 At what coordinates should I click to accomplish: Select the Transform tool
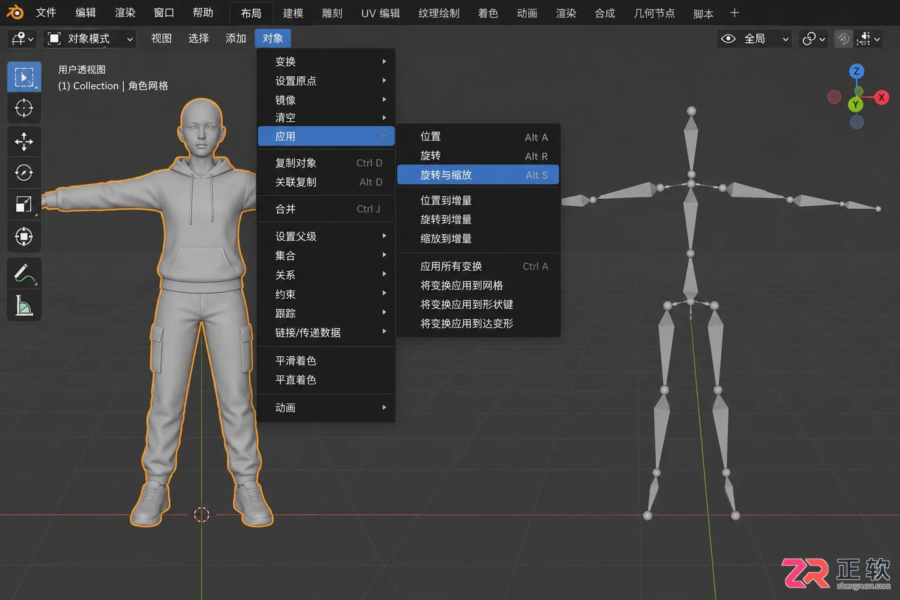pos(24,236)
